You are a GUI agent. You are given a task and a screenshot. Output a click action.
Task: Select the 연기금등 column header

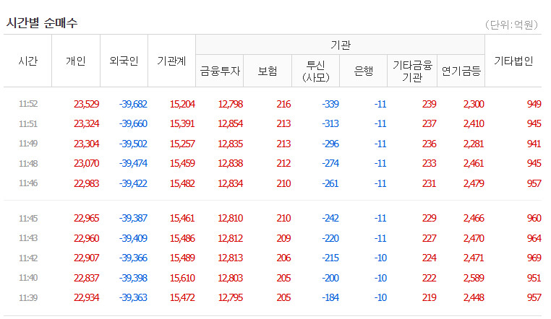(461, 71)
